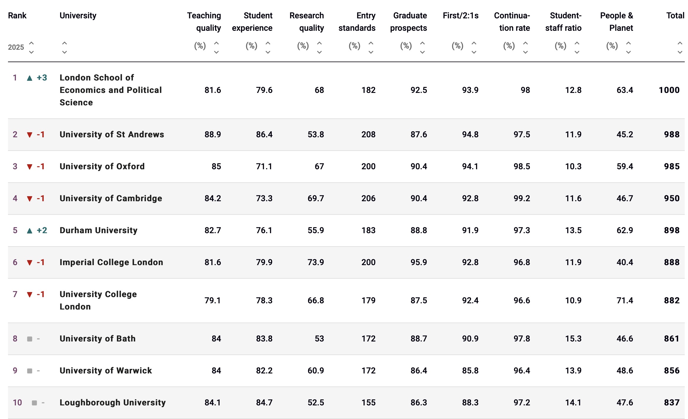This screenshot has height=419, width=688.
Task: Click the green up arrow beside Durham University
Action: [x=30, y=231]
